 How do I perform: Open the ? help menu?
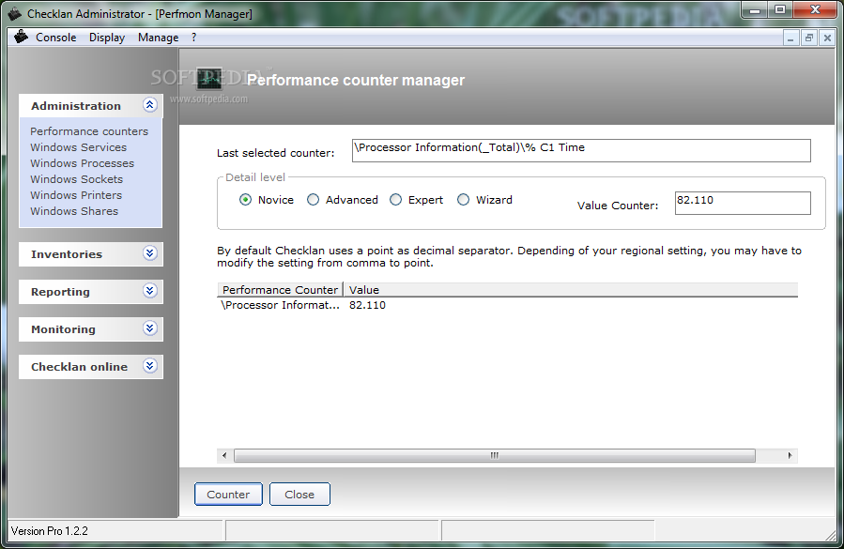[x=193, y=38]
